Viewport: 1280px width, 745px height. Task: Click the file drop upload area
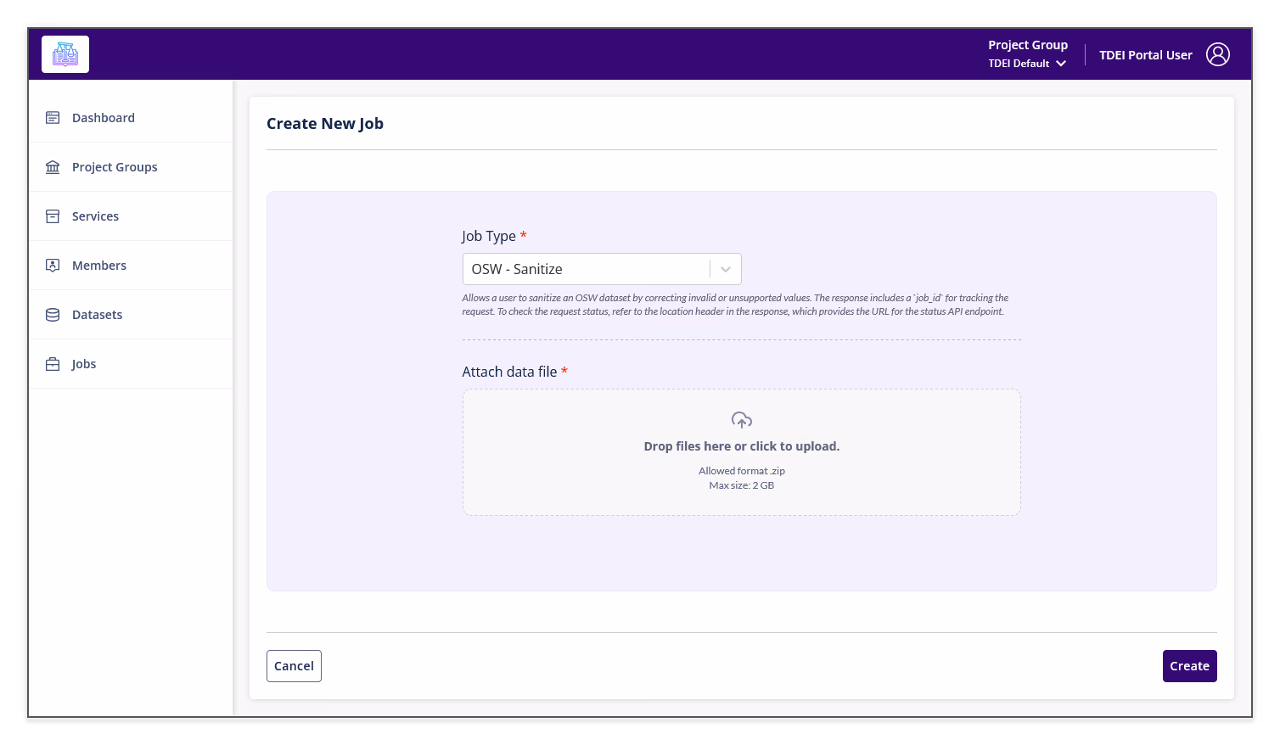[742, 452]
